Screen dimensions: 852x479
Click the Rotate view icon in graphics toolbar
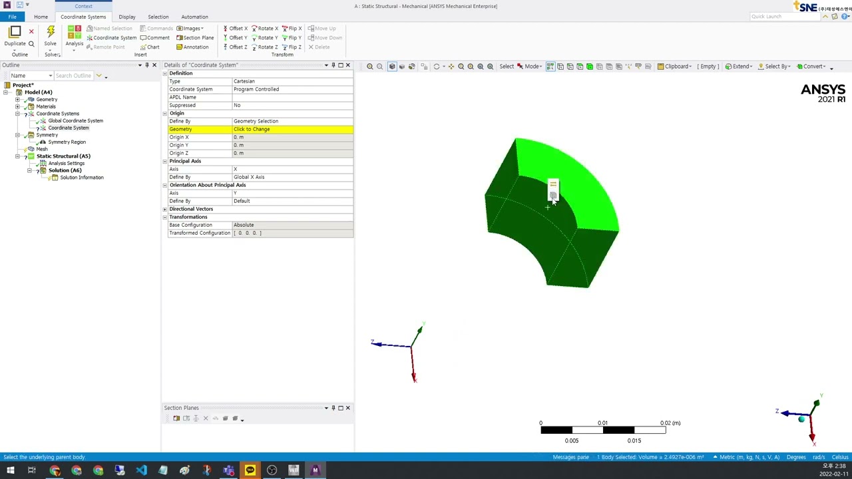tap(437, 67)
